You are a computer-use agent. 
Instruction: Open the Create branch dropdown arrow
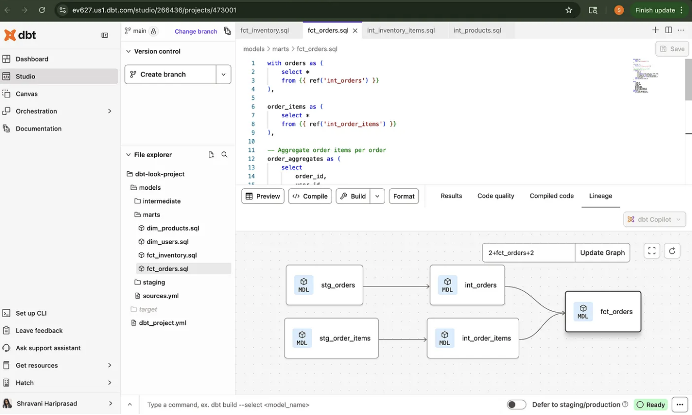pos(223,74)
